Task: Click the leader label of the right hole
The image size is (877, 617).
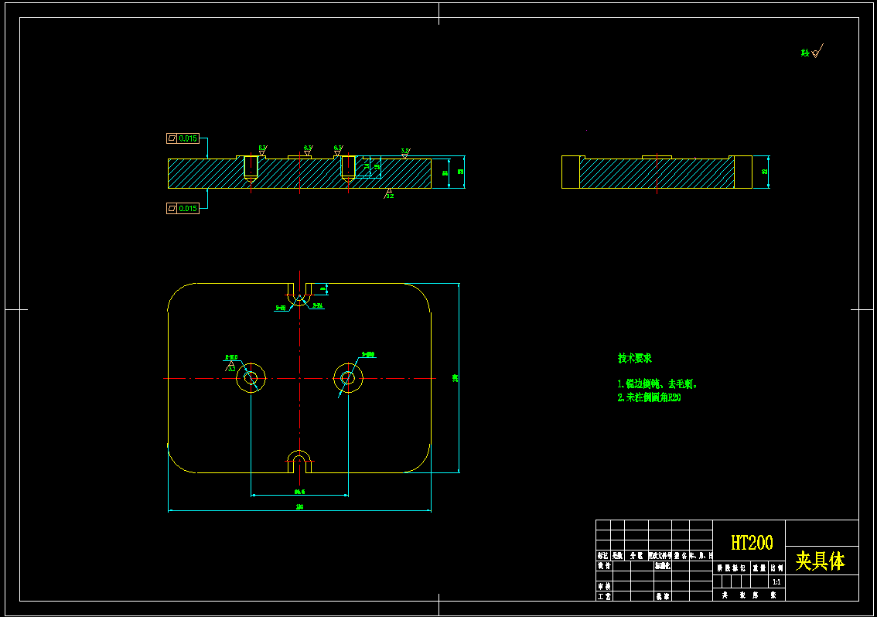Action: coord(368,355)
